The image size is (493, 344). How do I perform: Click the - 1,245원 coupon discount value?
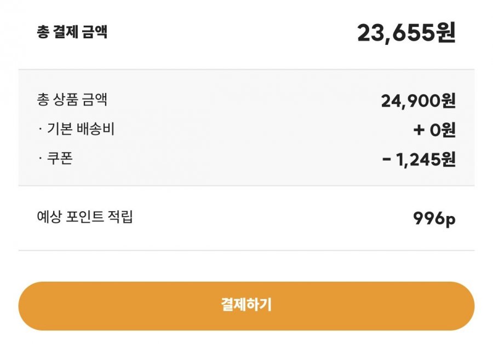(x=419, y=160)
